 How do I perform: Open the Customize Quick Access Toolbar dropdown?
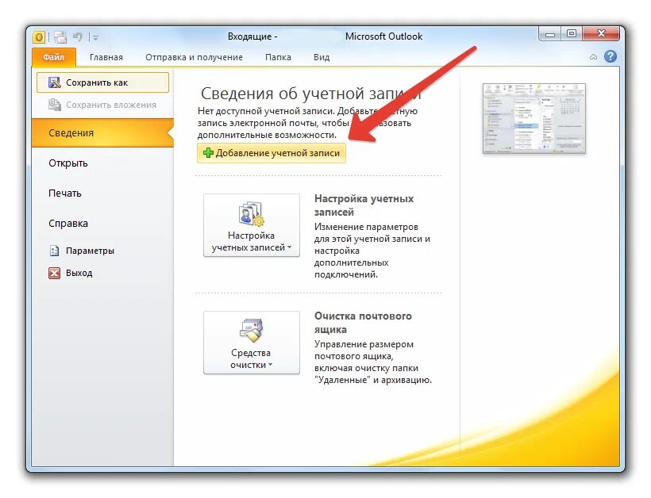click(x=95, y=38)
